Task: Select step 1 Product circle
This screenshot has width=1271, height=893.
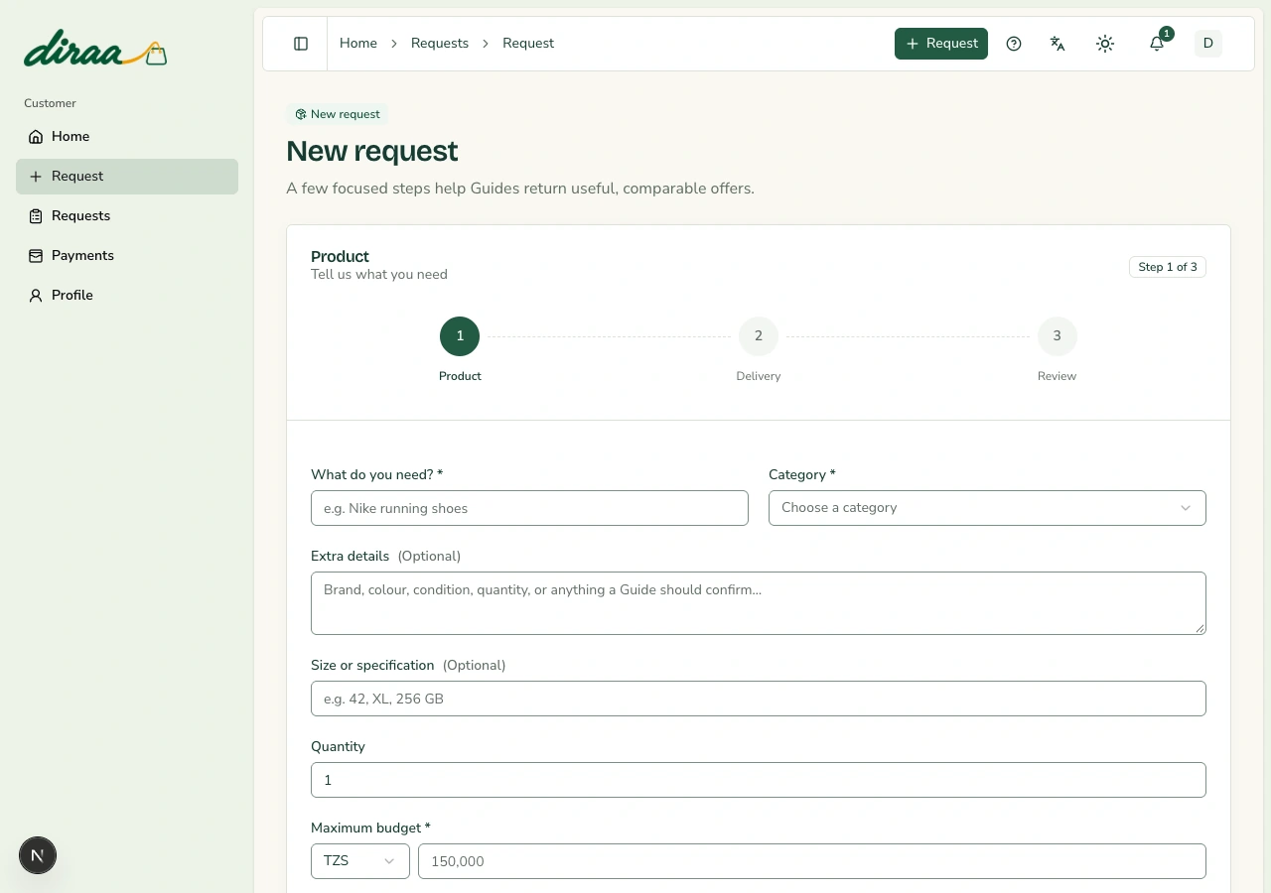Action: [x=460, y=336]
